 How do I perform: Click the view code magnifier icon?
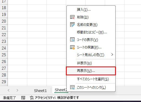click(x=72, y=40)
